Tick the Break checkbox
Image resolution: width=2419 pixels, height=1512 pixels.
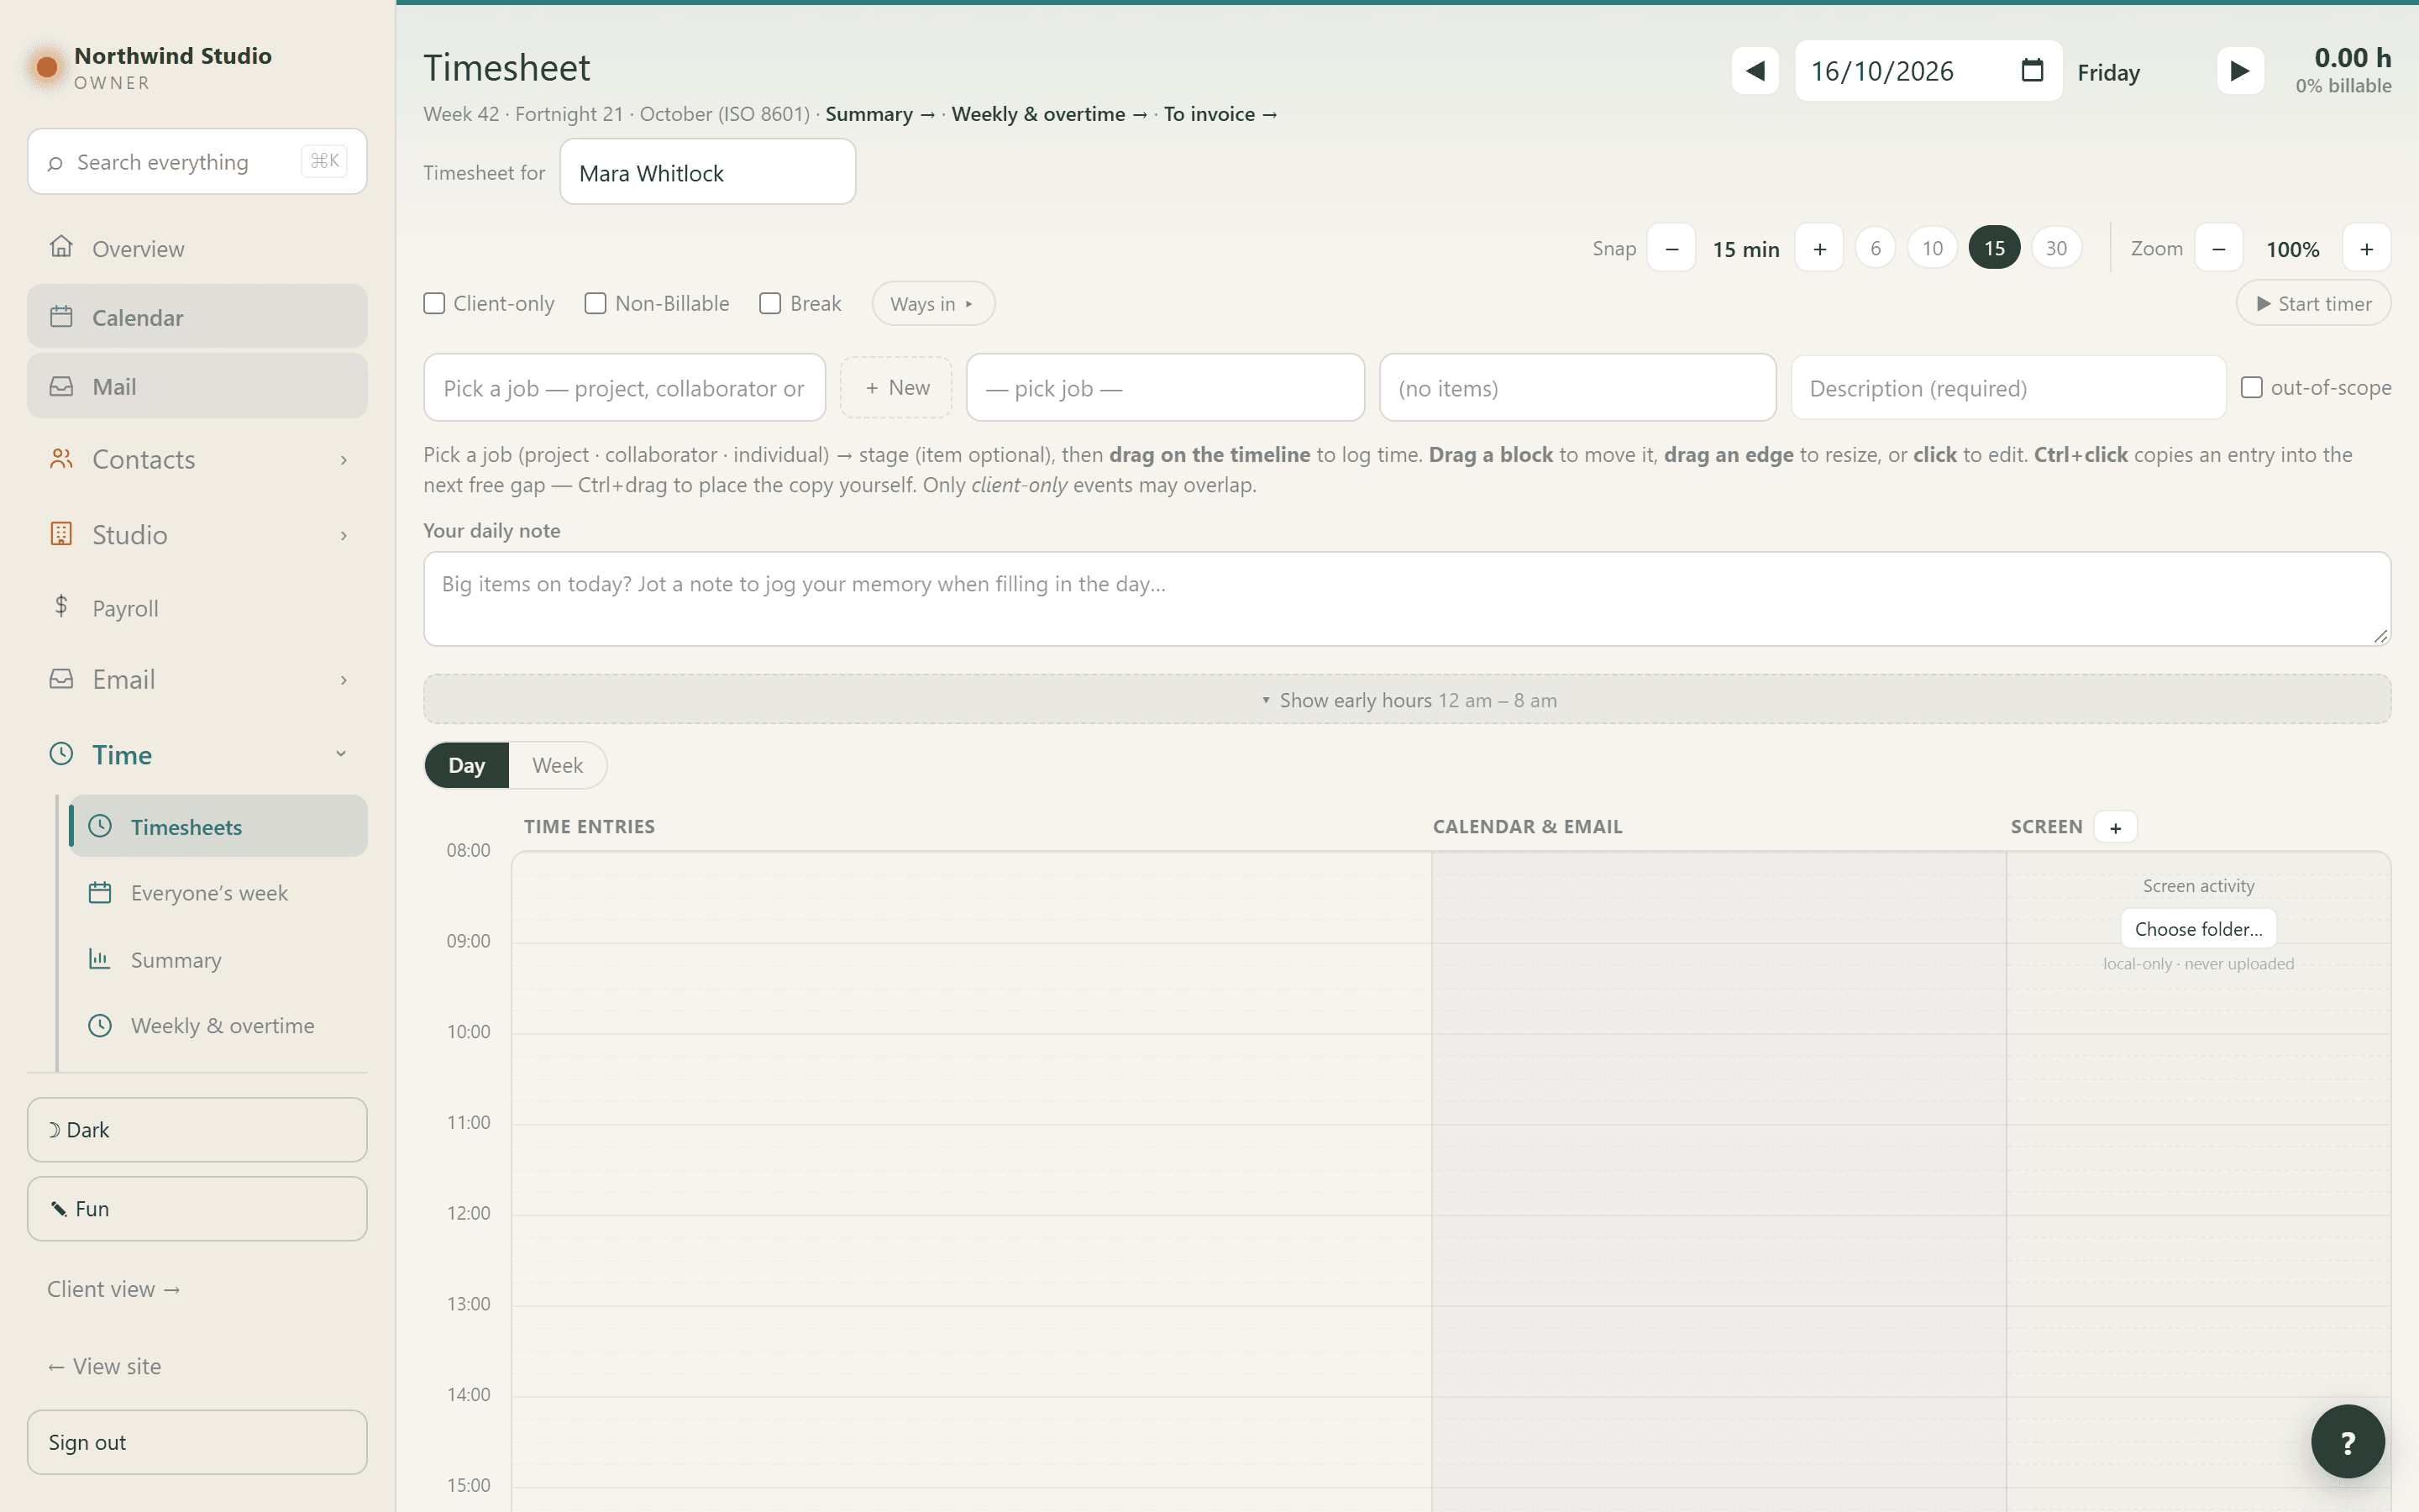769,303
